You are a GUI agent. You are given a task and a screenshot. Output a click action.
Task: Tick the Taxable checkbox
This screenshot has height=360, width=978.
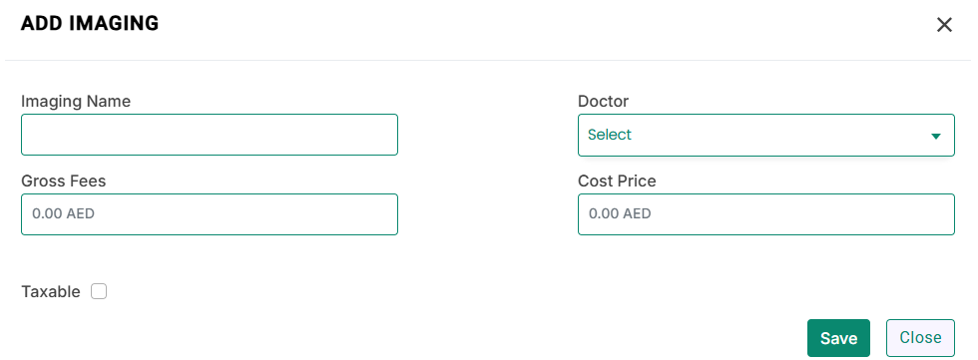(99, 291)
